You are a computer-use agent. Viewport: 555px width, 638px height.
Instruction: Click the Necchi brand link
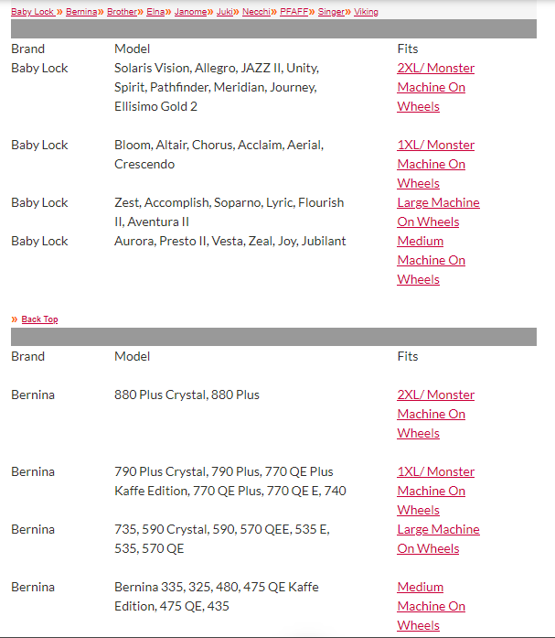tap(256, 12)
